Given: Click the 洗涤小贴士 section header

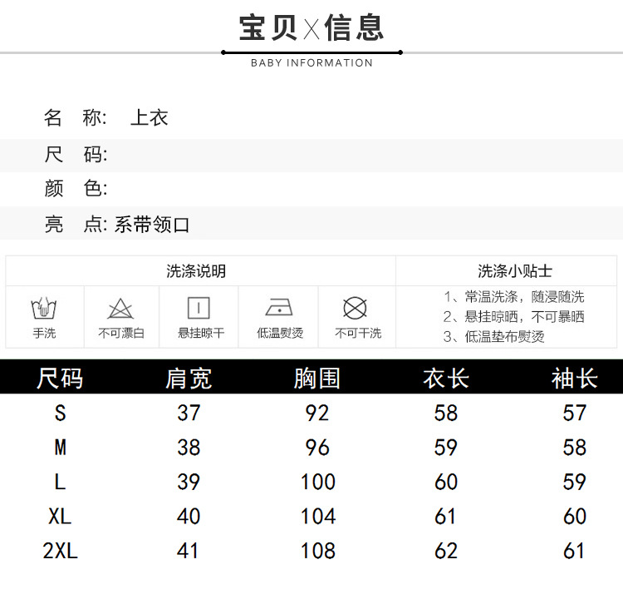Looking at the screenshot, I should 515,271.
